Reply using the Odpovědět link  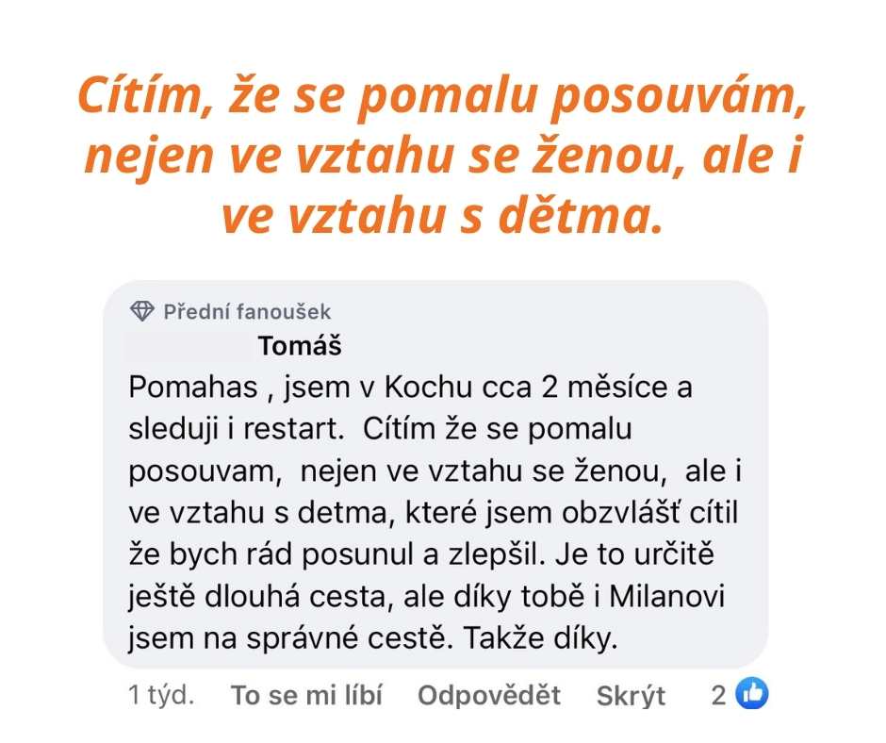pos(489,696)
